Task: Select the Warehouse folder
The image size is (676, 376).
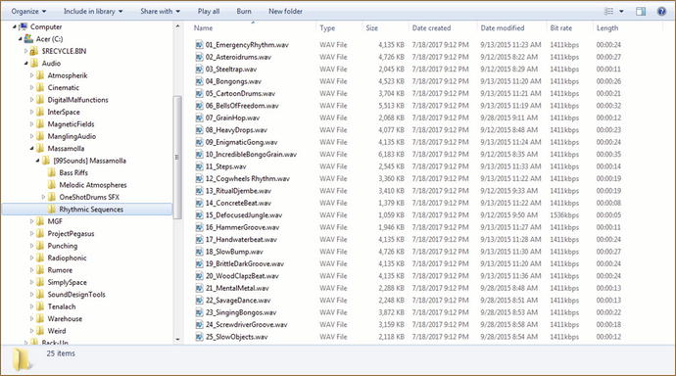Action: click(x=65, y=318)
